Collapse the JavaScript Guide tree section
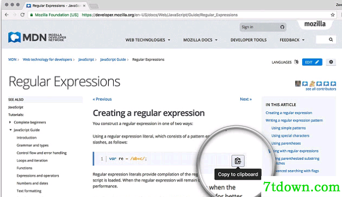The width and height of the screenshot is (342, 197). coord(10,130)
